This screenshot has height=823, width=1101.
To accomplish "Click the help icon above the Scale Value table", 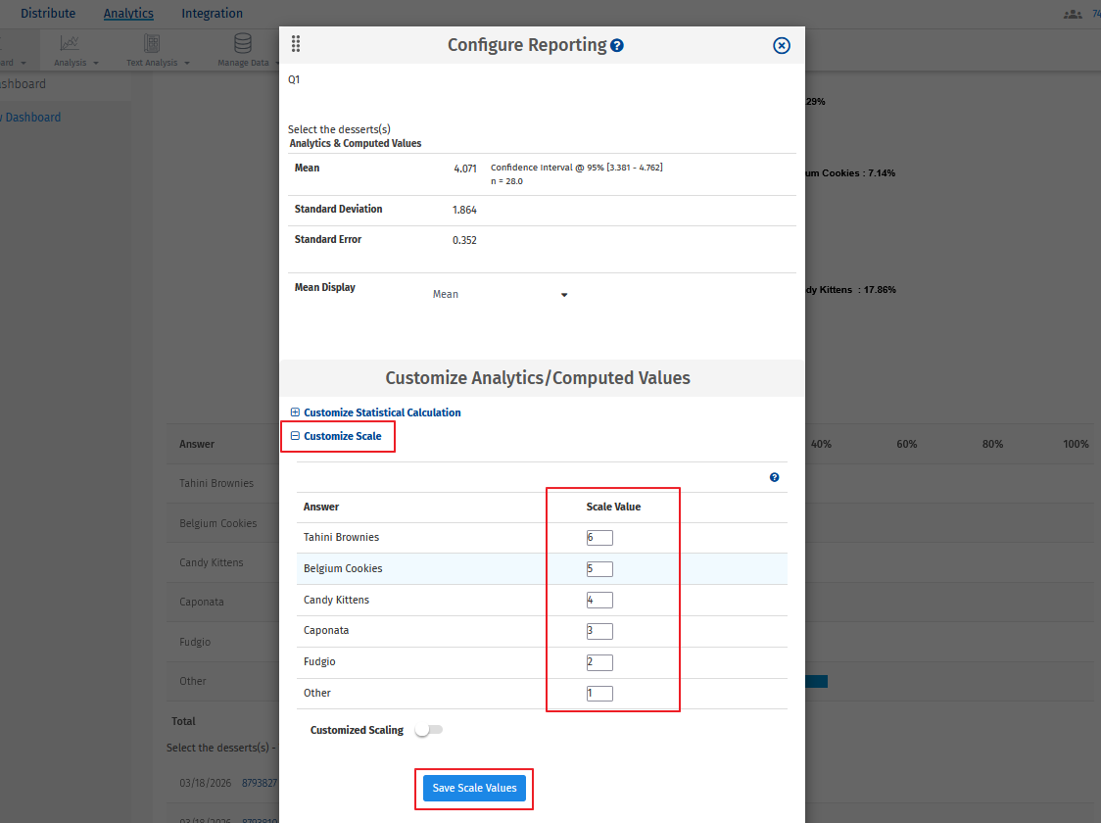I will [x=774, y=477].
